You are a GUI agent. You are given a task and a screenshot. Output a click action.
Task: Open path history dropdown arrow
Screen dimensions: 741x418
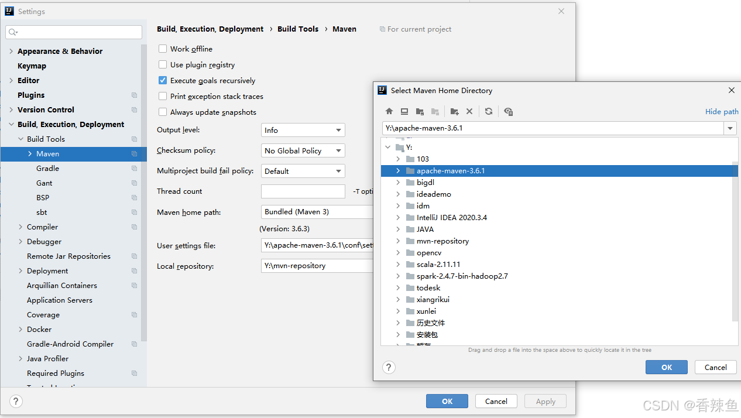[x=730, y=128]
